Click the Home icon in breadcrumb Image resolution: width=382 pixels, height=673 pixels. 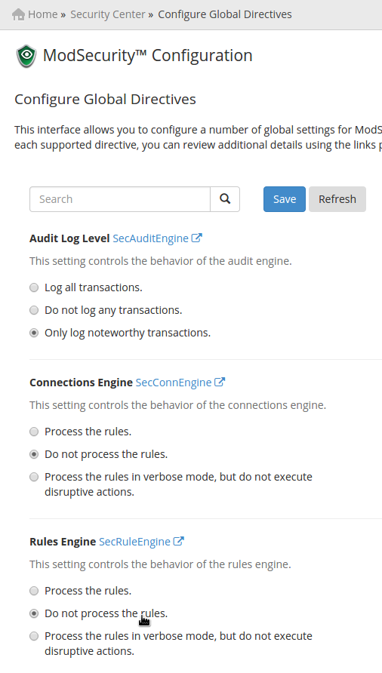(18, 14)
